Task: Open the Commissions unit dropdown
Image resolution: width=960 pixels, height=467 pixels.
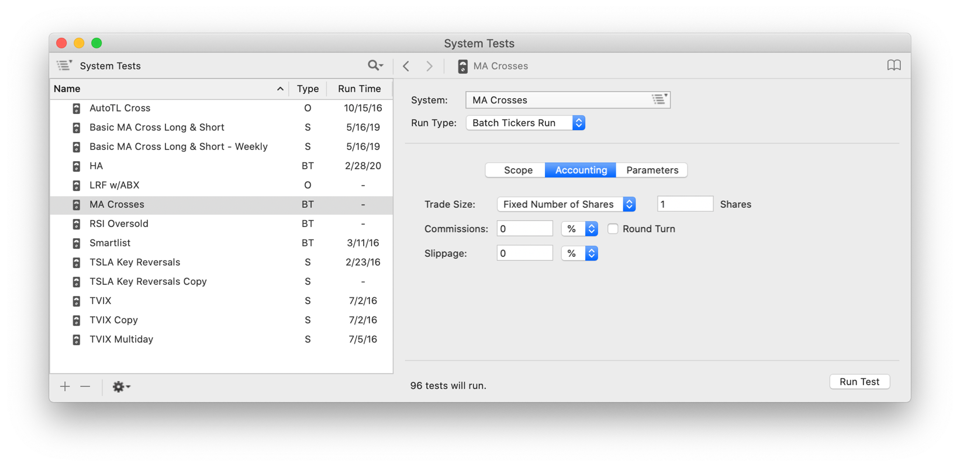Action: tap(579, 229)
